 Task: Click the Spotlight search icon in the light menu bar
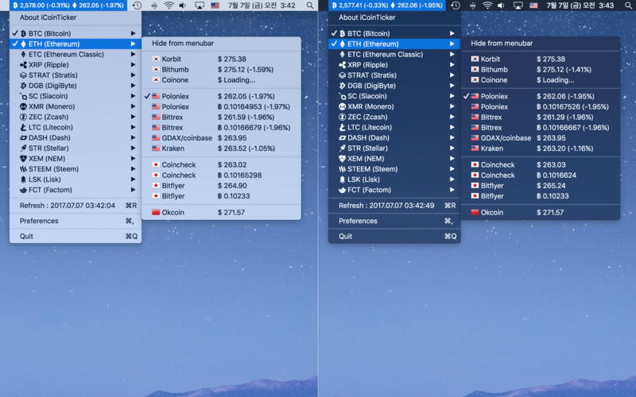point(309,6)
